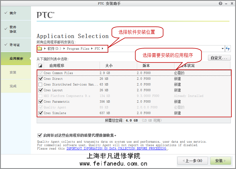Click the MKS Platform Components checkbox
236x169 pixels.
[x=40, y=96]
